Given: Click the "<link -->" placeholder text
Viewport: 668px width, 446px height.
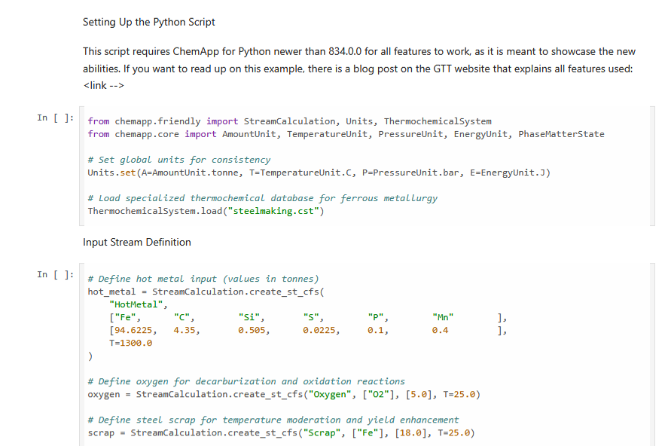Looking at the screenshot, I should click(103, 86).
